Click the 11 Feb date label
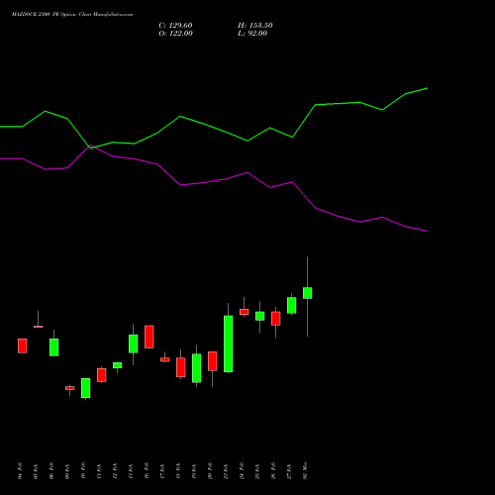 point(99,471)
